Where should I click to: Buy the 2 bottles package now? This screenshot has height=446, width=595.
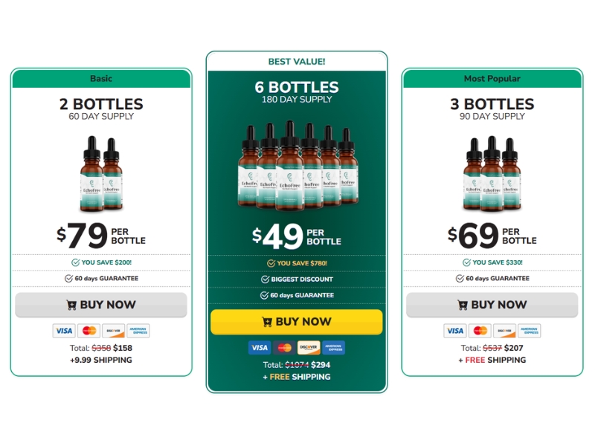[101, 305]
